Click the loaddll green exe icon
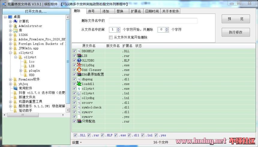258x147 pixels. pyautogui.click(x=79, y=84)
